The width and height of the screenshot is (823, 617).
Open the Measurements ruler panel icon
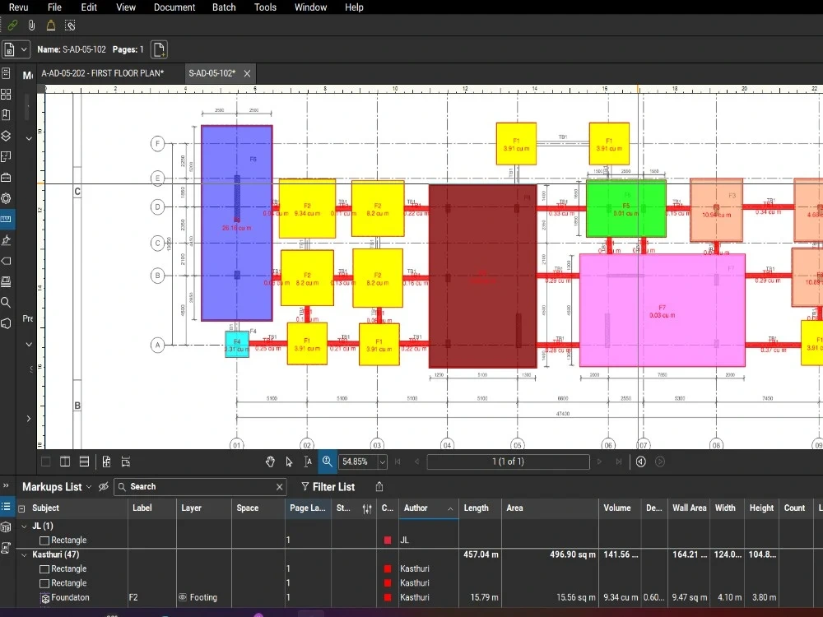point(7,219)
